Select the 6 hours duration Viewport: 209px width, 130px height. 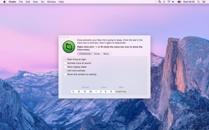pyautogui.click(x=105, y=91)
